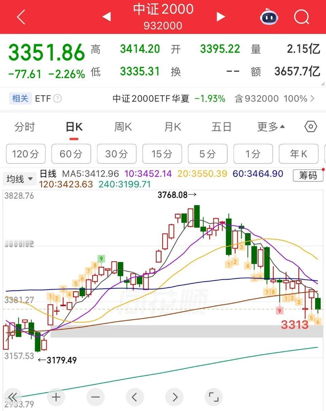Enter fullscreen chart mode icon
Viewport: 326px width, 411px height.
pyautogui.click(x=214, y=397)
